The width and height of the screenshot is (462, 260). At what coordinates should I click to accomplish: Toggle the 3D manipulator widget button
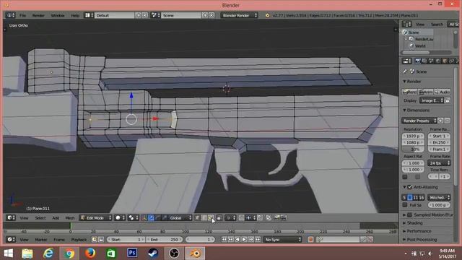[144, 218]
